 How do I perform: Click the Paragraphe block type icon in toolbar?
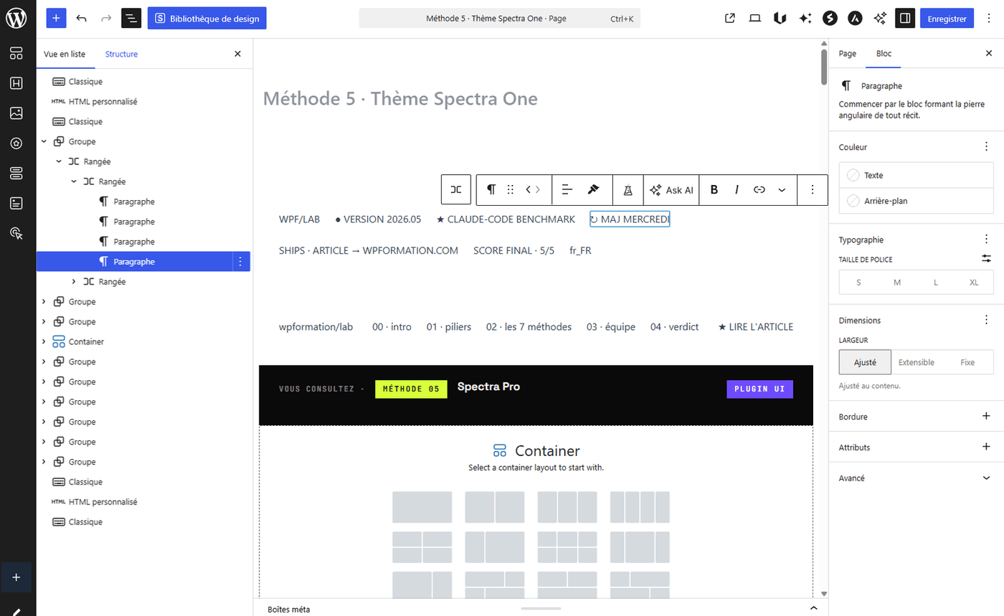[x=491, y=189]
